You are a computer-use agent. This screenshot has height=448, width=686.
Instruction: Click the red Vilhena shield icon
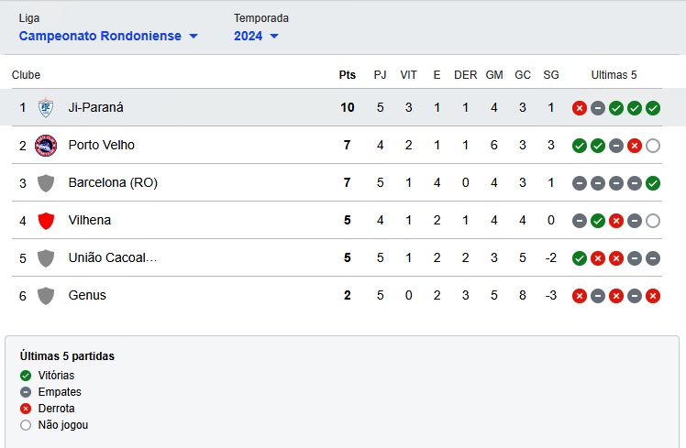click(x=46, y=221)
